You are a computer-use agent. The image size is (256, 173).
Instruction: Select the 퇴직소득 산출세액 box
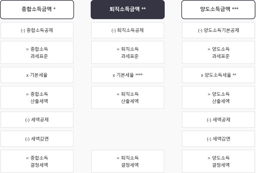pos(128,97)
